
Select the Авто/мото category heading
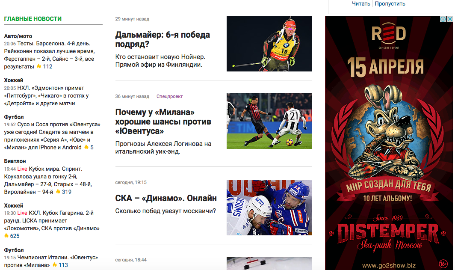[x=18, y=36]
